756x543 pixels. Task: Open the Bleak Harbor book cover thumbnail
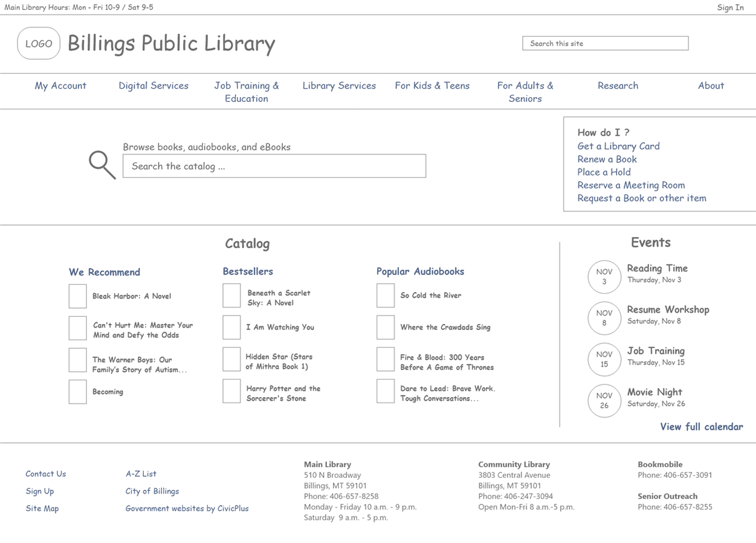[77, 296]
